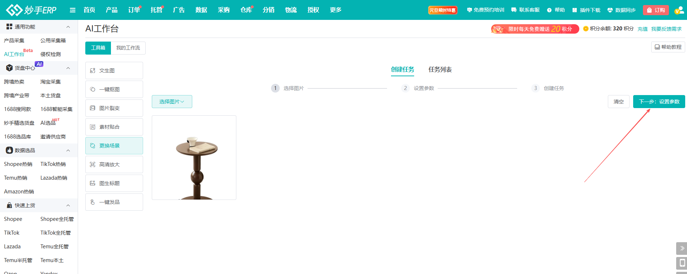Viewport: 687px width, 274px height.
Task: Click the 清空 button
Action: pos(619,102)
